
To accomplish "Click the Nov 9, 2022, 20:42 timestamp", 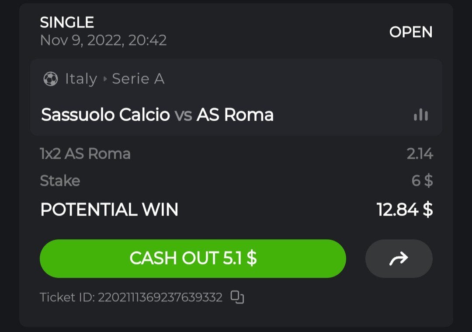I will 103,41.
